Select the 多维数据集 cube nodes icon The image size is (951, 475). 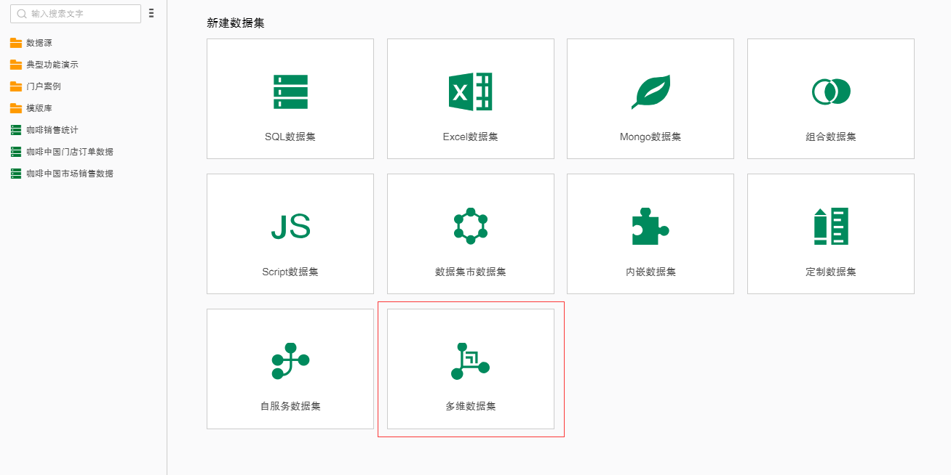[470, 361]
